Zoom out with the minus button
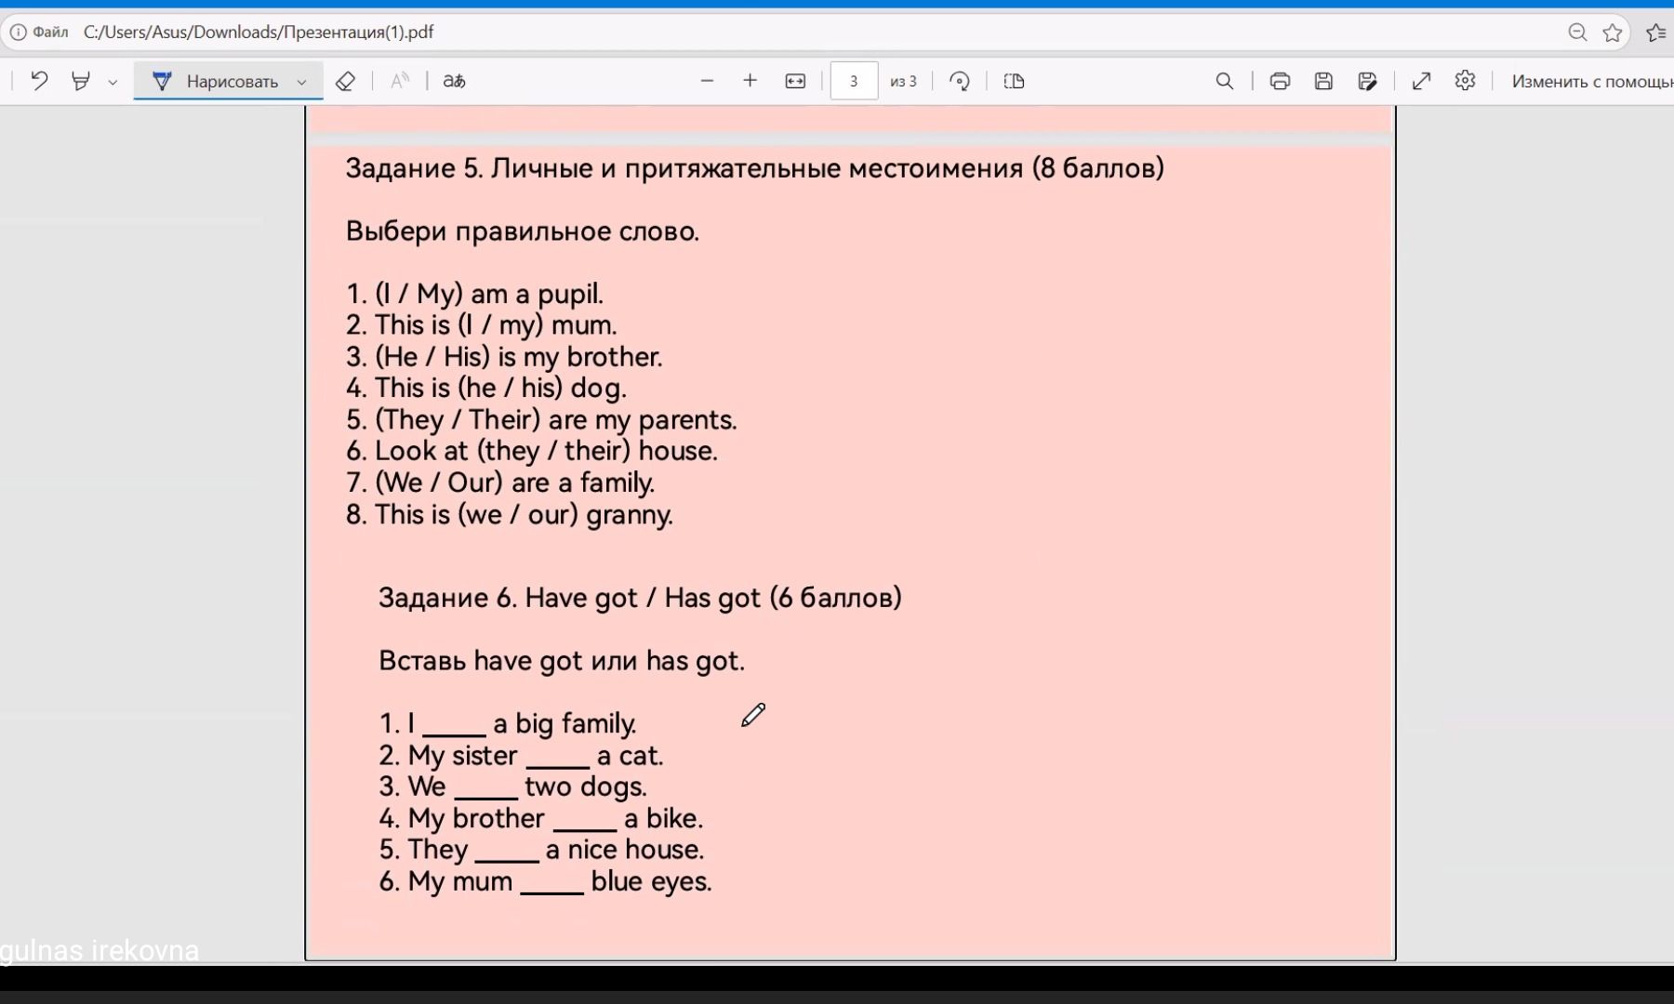This screenshot has width=1674, height=1004. click(707, 81)
